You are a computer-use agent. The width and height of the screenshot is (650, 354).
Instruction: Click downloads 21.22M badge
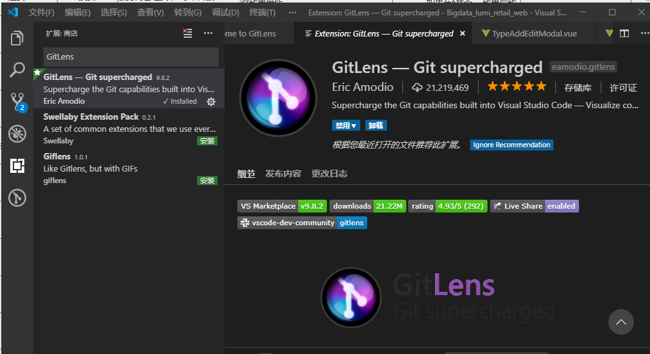(368, 206)
